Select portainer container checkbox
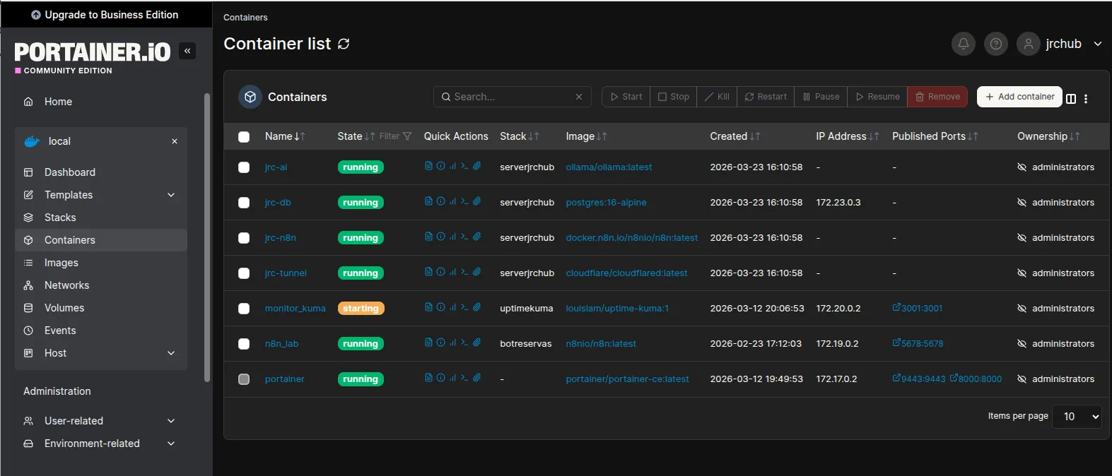The height and width of the screenshot is (476, 1112). tap(244, 379)
